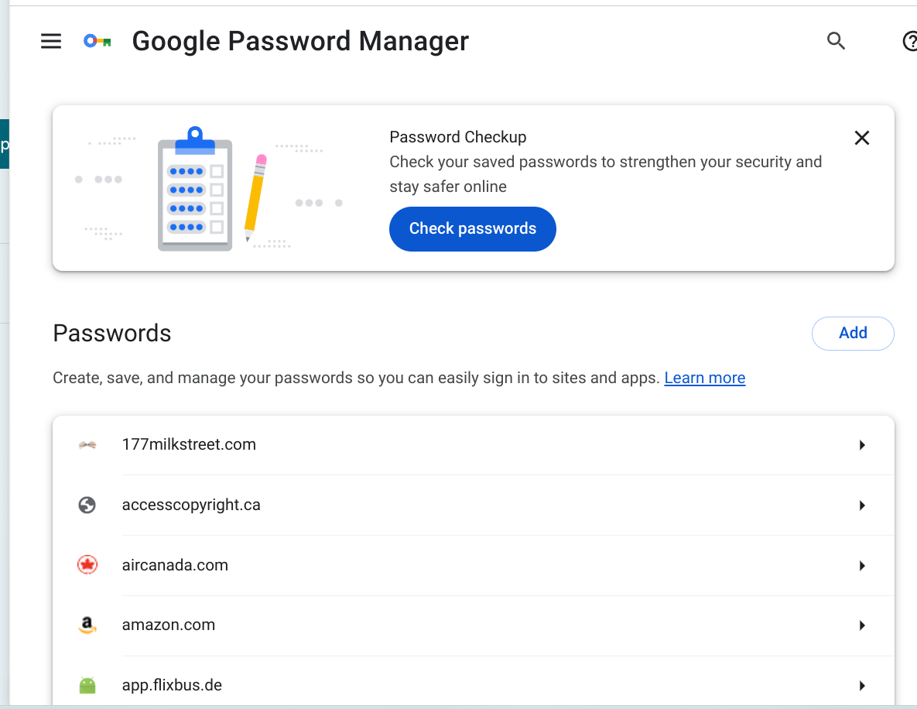
Task: Expand the app.flixbus.de password entry
Action: pyautogui.click(x=862, y=685)
